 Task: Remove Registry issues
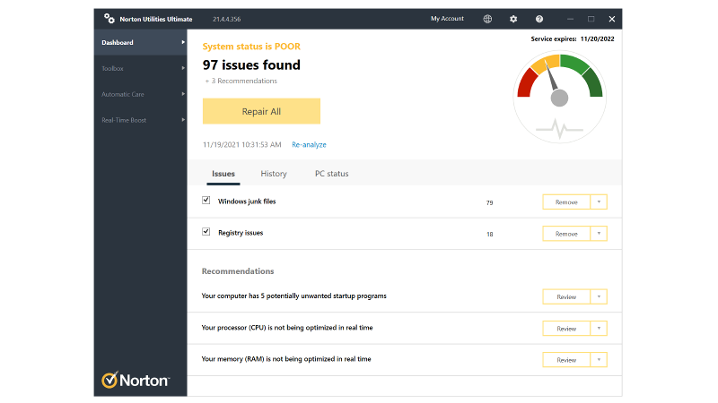coord(566,234)
